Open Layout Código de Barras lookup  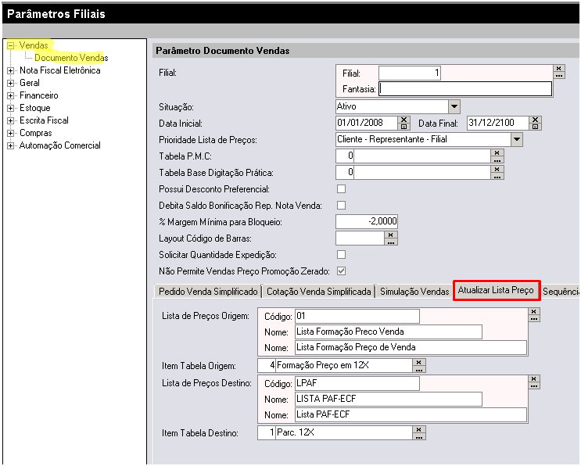[x=390, y=242]
